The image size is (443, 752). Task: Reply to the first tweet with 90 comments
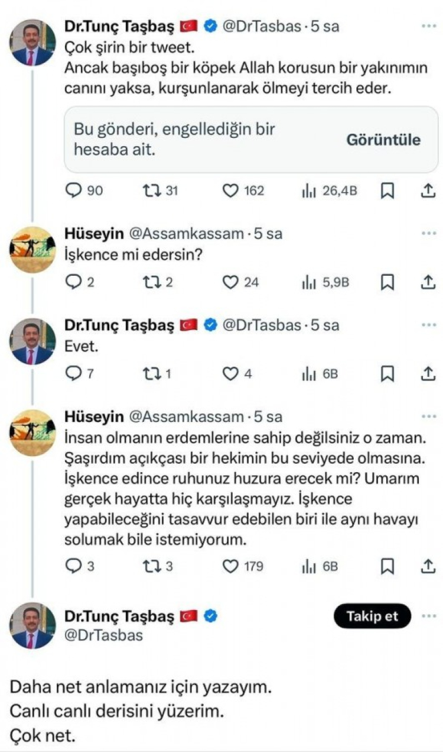coord(75,191)
